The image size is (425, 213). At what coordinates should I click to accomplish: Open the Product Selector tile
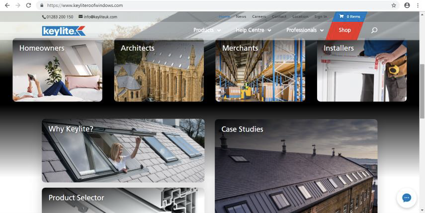(x=123, y=200)
